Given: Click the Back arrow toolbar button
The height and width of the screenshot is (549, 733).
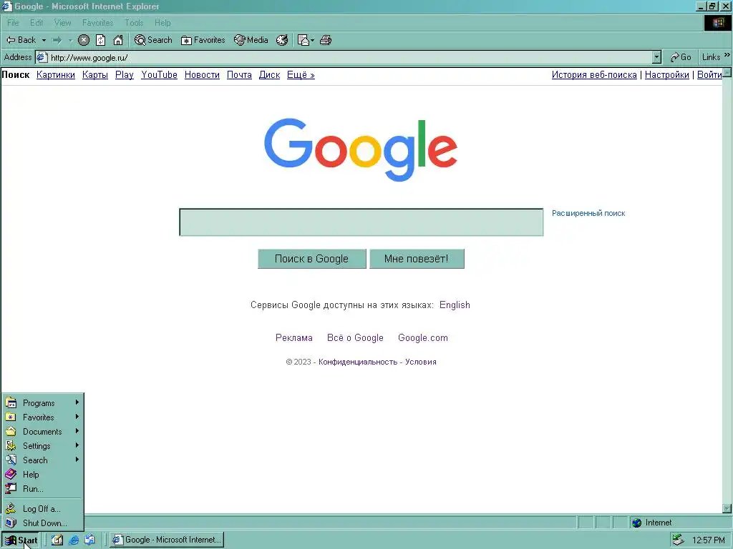Looking at the screenshot, I should coord(21,40).
